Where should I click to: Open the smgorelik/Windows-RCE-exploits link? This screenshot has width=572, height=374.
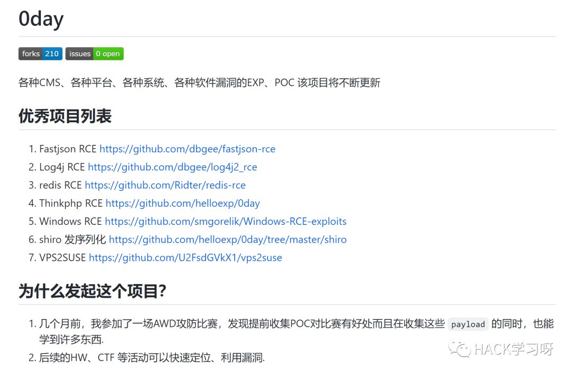click(226, 221)
